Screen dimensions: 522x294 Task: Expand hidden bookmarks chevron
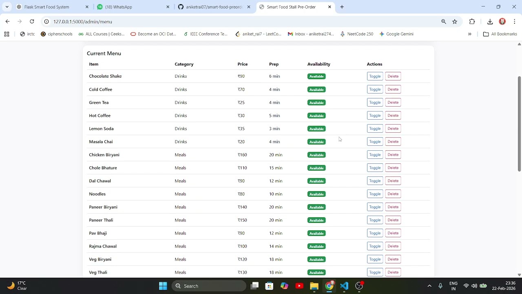pos(470,34)
